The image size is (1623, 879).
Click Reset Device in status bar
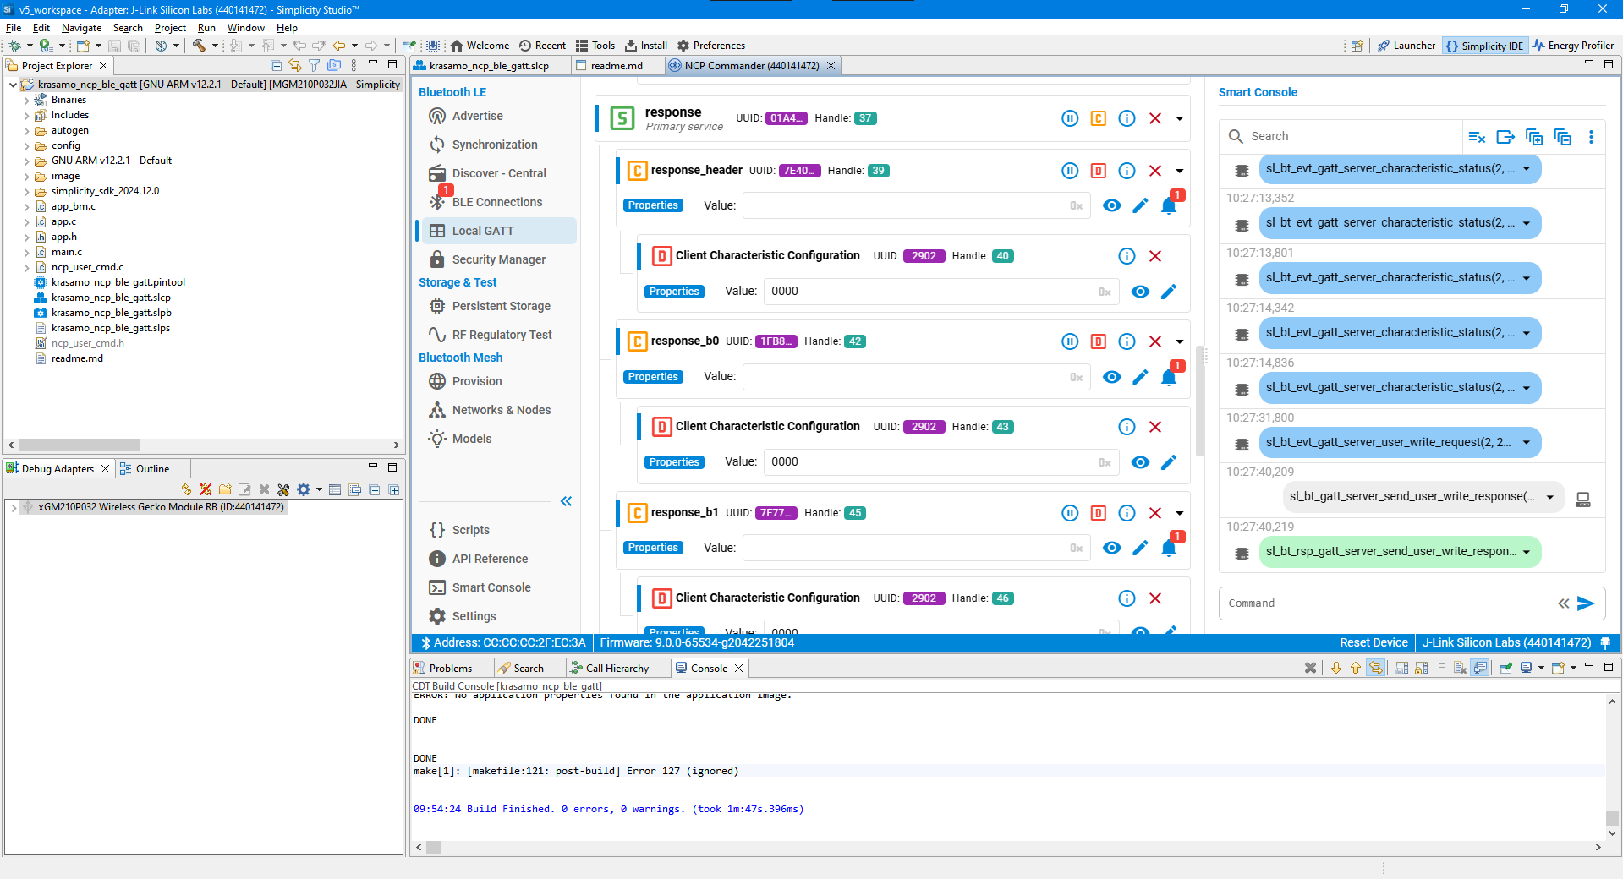coord(1374,643)
